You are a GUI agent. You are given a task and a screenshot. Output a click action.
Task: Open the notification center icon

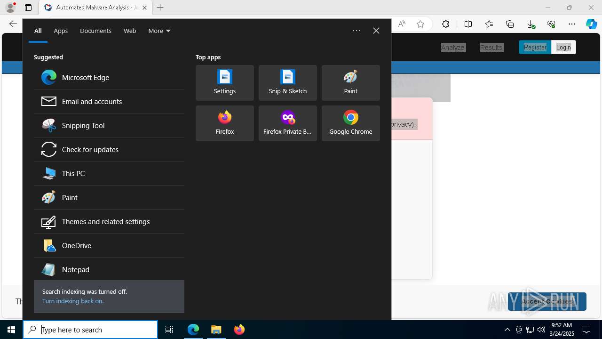tap(586, 330)
